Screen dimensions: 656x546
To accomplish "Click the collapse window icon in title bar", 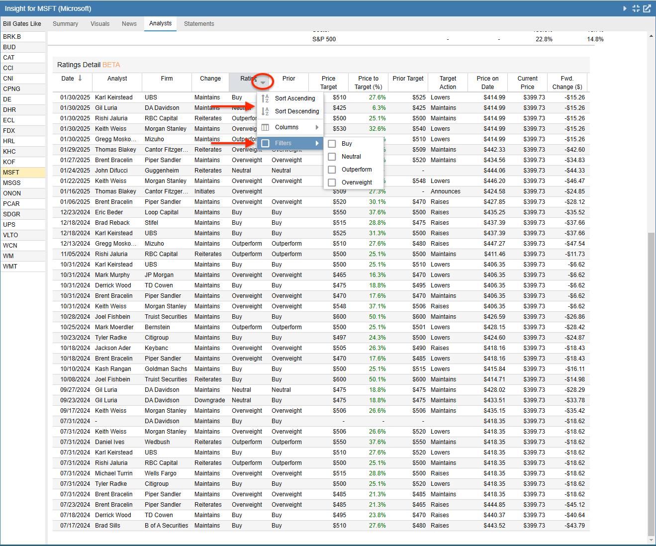I will pyautogui.click(x=636, y=8).
